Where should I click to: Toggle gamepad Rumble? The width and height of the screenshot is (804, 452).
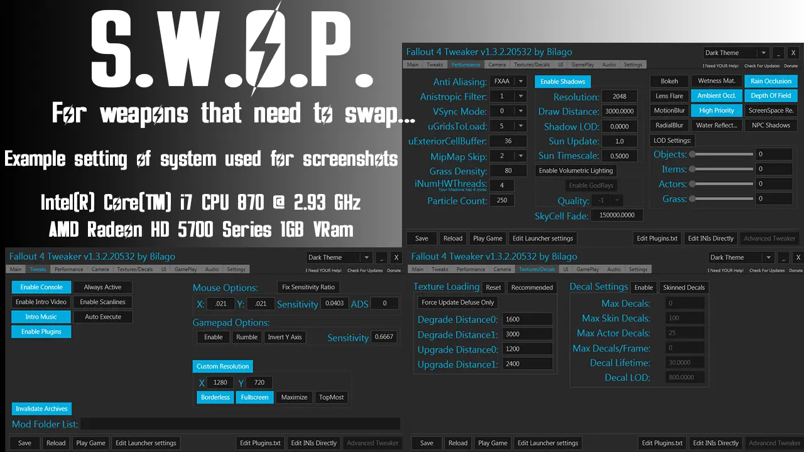pyautogui.click(x=247, y=337)
